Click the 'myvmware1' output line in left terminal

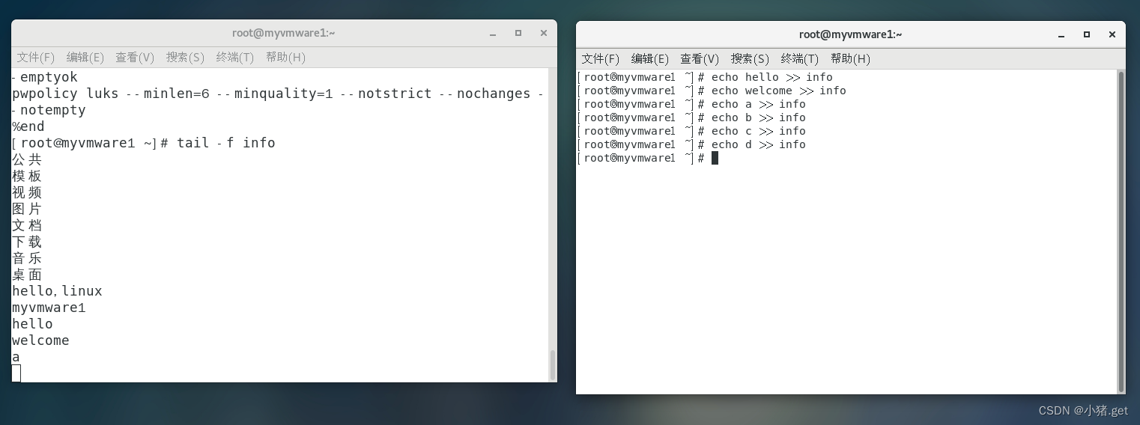[49, 308]
